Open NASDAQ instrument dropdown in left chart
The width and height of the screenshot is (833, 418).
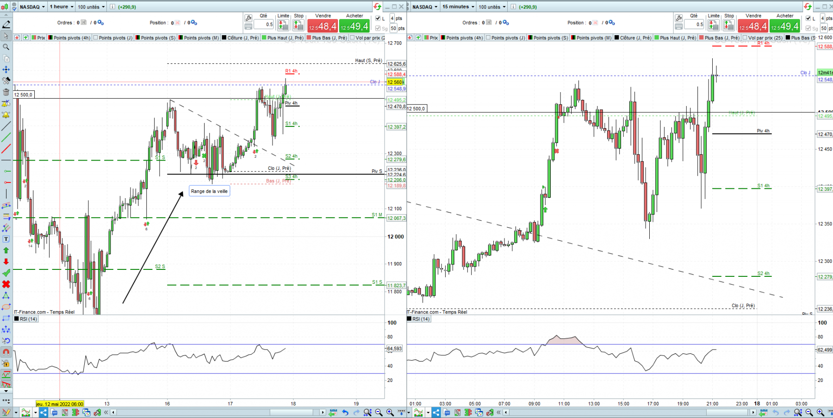[32, 6]
